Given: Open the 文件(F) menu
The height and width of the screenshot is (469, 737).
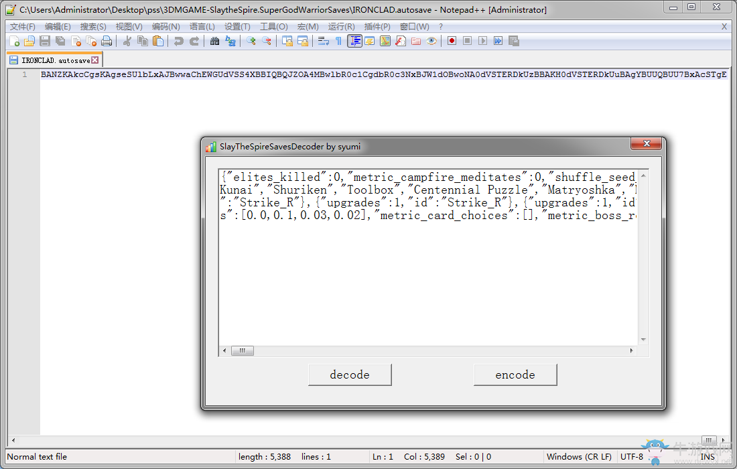Looking at the screenshot, I should tap(23, 27).
